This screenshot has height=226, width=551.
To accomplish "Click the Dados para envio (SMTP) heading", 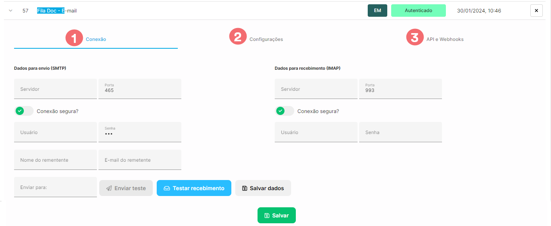I will (x=40, y=68).
